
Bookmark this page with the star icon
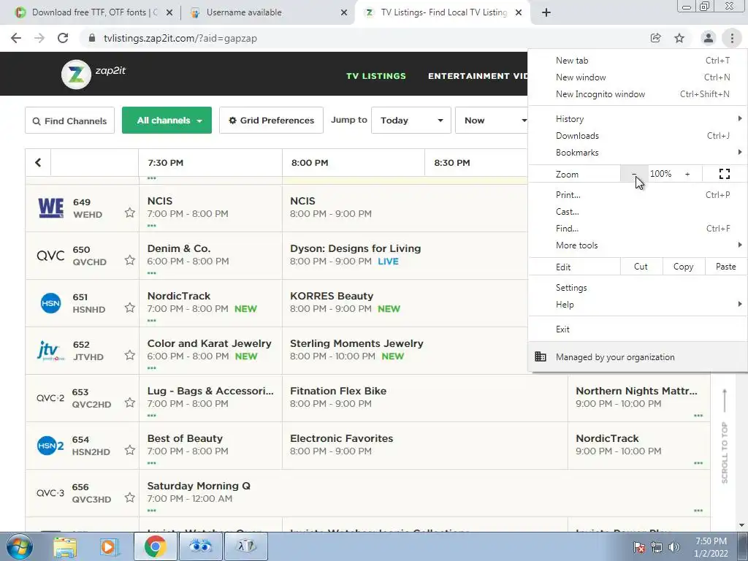(x=679, y=38)
